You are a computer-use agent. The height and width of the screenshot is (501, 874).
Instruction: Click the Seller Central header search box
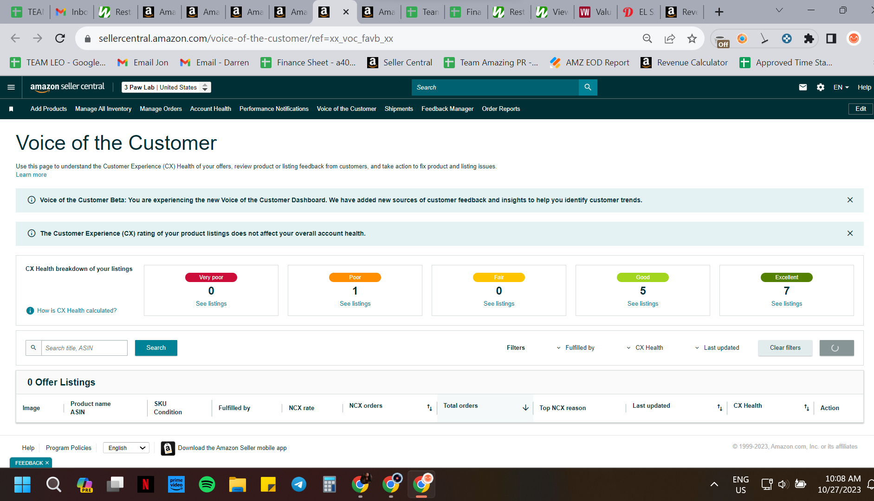click(495, 87)
